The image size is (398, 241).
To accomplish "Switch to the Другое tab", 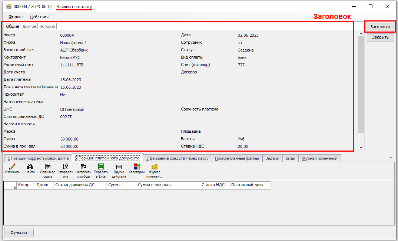I will pos(29,26).
